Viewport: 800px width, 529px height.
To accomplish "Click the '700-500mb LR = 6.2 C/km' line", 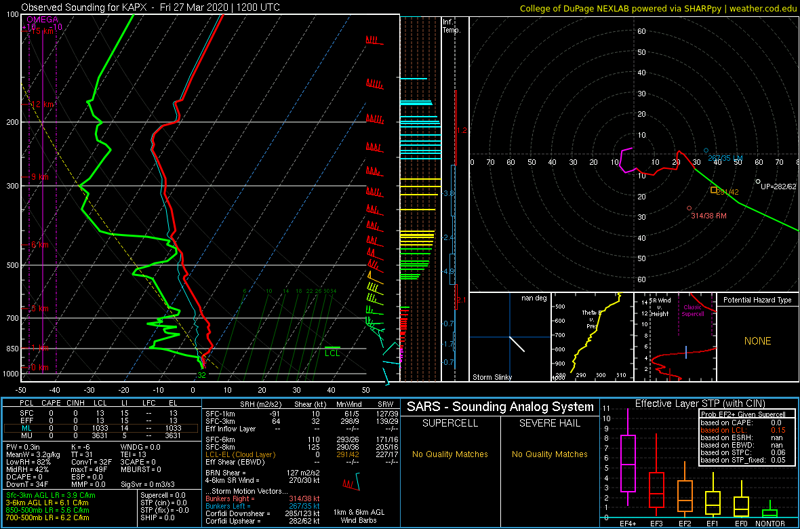I will coord(47,517).
